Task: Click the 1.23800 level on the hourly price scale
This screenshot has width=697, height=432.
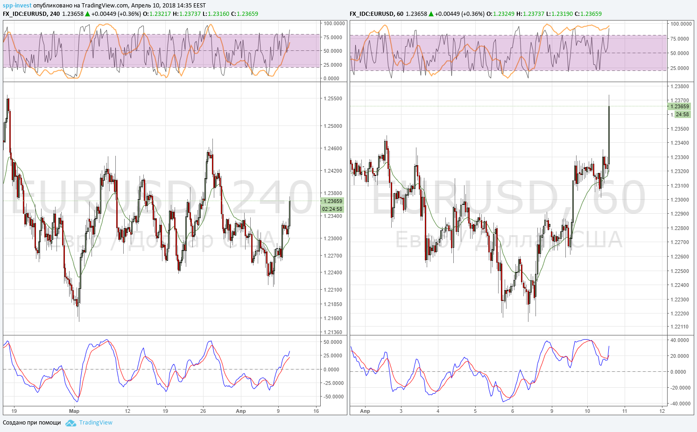Action: (680, 86)
